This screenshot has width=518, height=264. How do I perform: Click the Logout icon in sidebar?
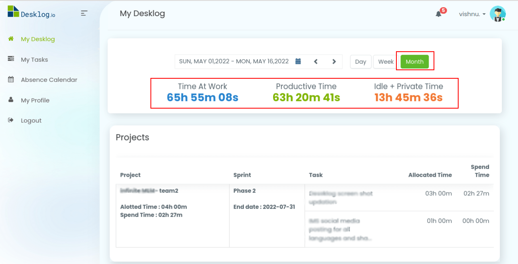tap(10, 120)
